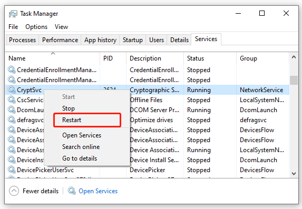This screenshot has width=302, height=209.
Task: Click the gear icon beside defragsvc
Action: tap(12, 120)
